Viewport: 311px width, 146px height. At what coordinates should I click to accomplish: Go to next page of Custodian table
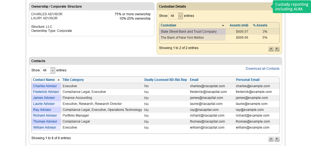277,49
